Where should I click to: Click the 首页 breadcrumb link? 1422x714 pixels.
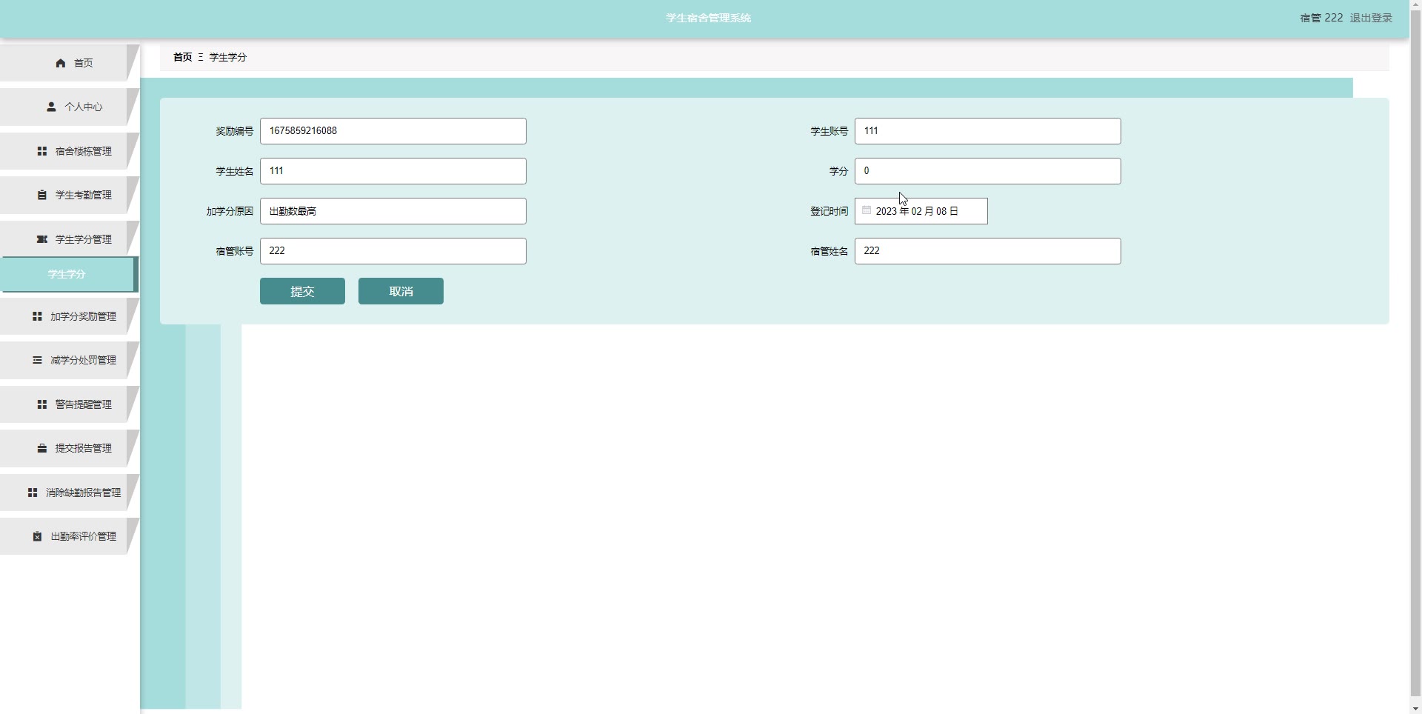click(x=182, y=57)
